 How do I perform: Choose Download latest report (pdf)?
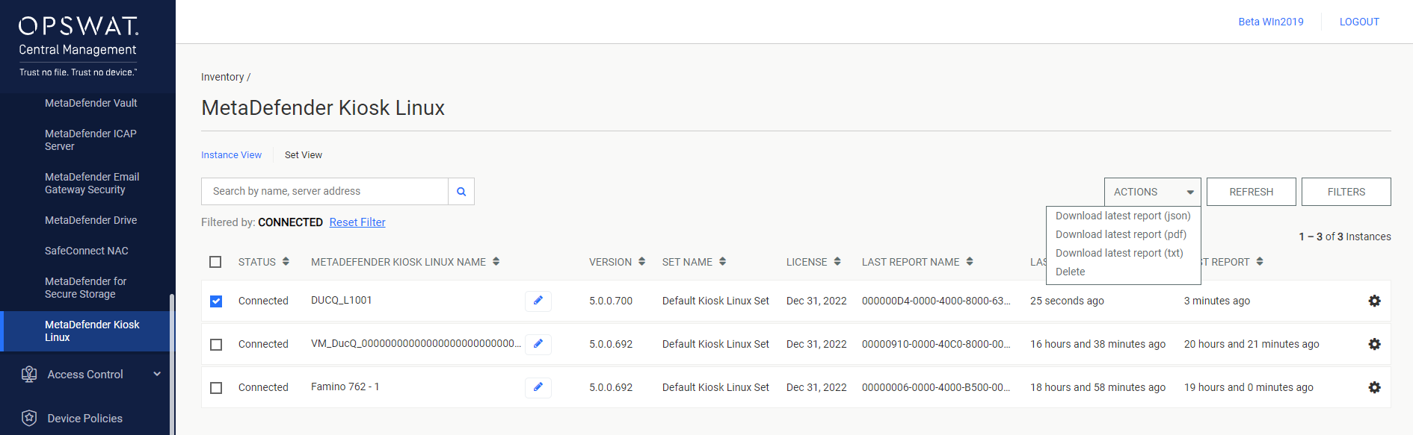click(1121, 234)
